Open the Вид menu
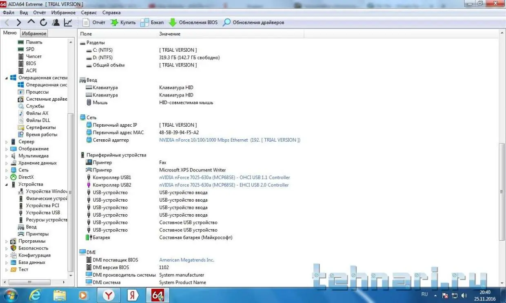 pyautogui.click(x=24, y=13)
